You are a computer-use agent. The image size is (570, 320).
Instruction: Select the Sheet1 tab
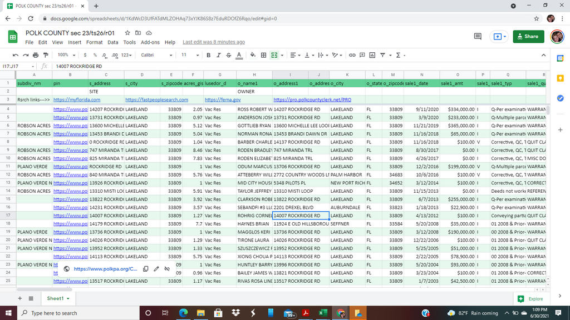point(58,298)
